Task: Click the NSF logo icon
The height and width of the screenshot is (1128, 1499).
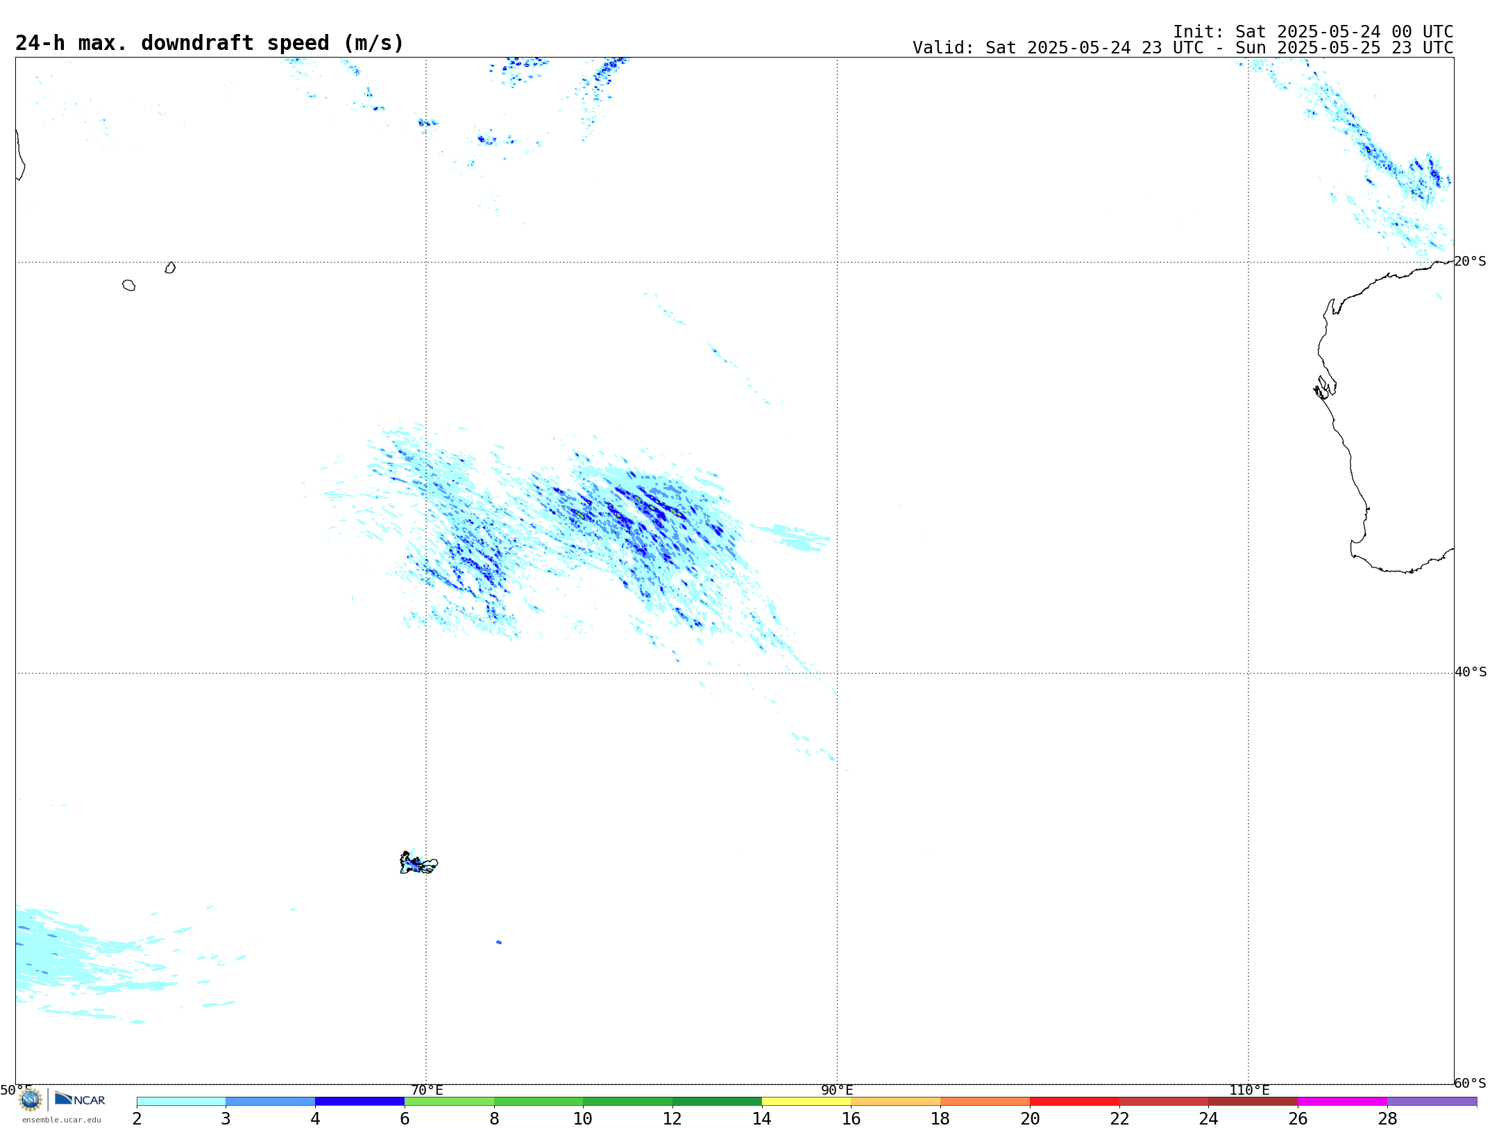Action: coord(31,1100)
